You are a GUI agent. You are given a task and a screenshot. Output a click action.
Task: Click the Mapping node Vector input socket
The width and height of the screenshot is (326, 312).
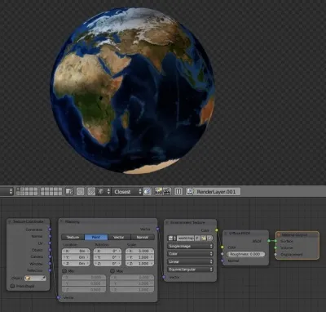point(59,297)
